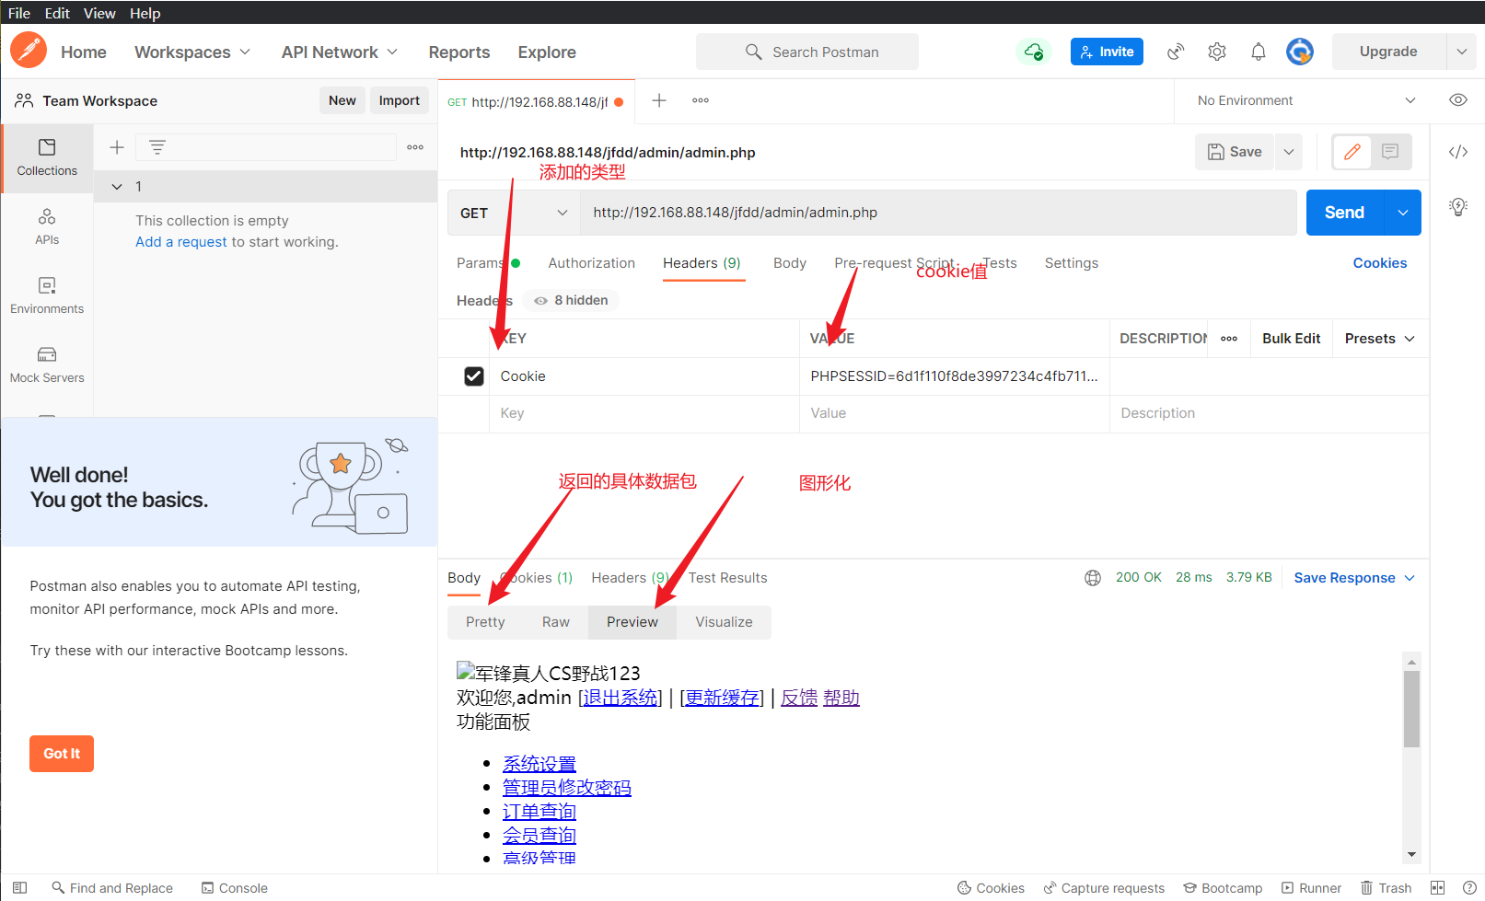This screenshot has height=901, width=1485.
Task: Select the Raw response view
Action: 556,622
